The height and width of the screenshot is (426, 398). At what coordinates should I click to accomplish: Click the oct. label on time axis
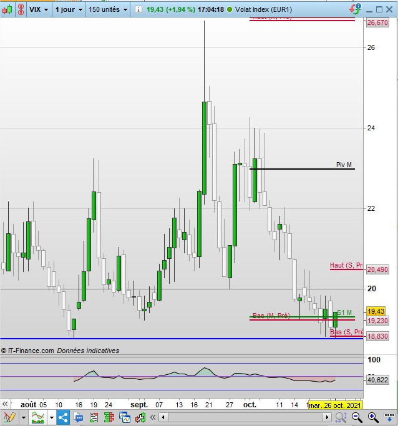click(x=250, y=405)
